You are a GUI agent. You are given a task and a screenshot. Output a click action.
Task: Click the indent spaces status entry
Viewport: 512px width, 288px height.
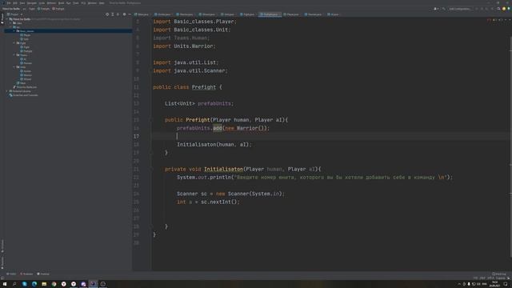point(501,278)
